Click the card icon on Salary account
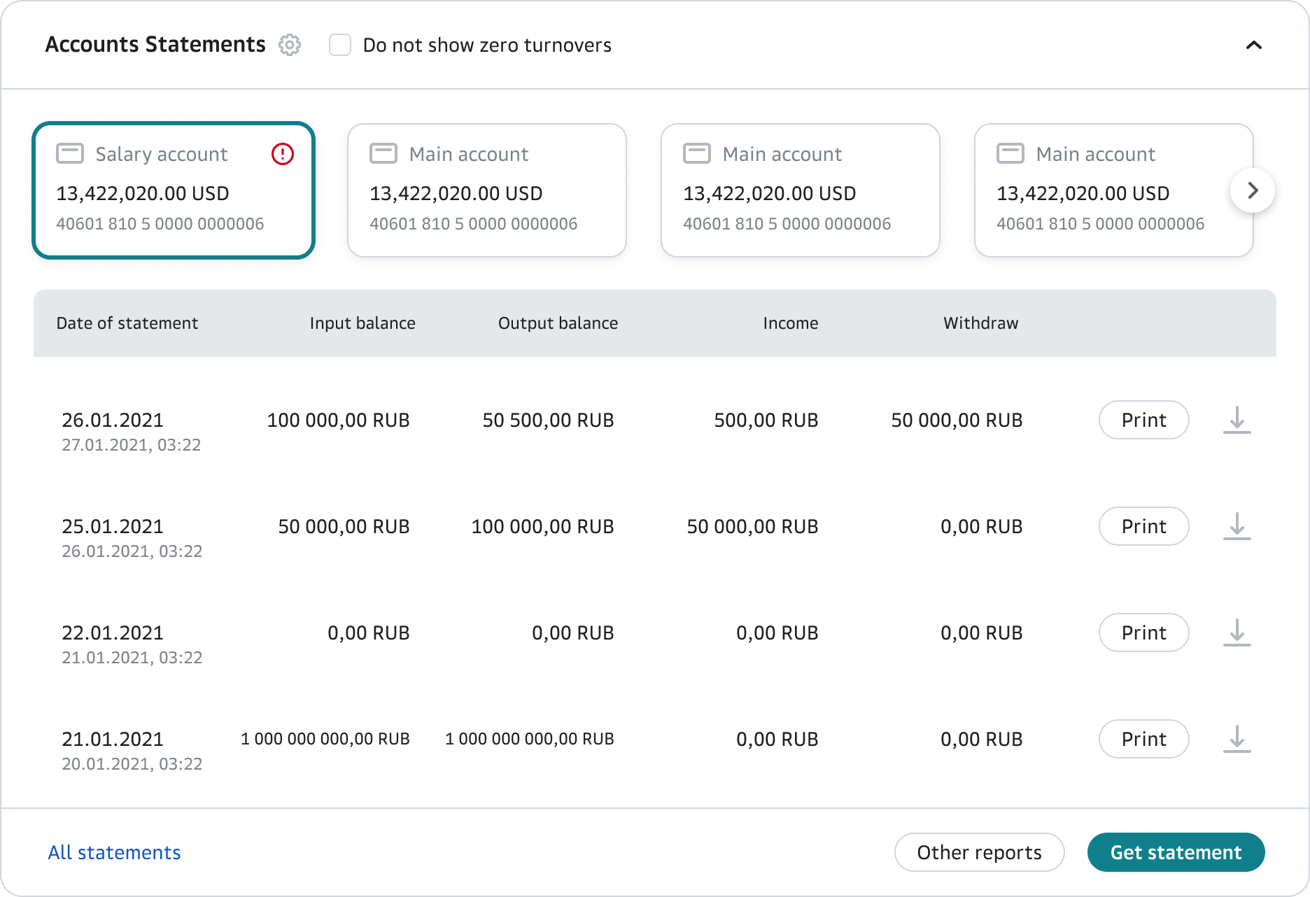Screen dimensions: 1310x897 tap(70, 154)
